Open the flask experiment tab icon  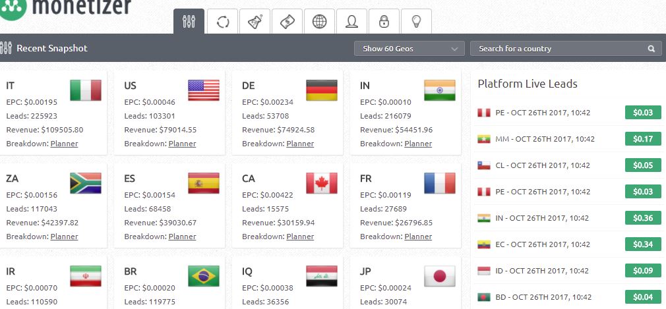(255, 22)
